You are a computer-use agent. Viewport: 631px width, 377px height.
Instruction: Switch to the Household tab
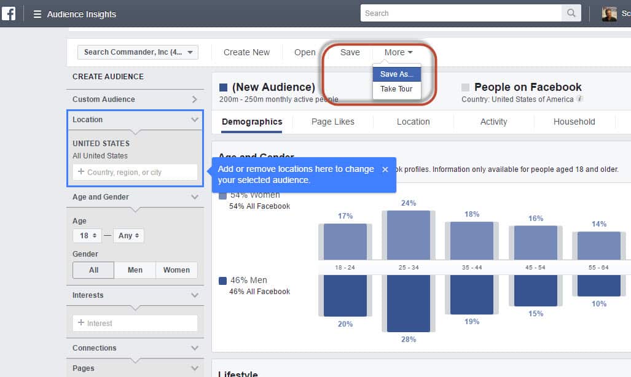(574, 122)
